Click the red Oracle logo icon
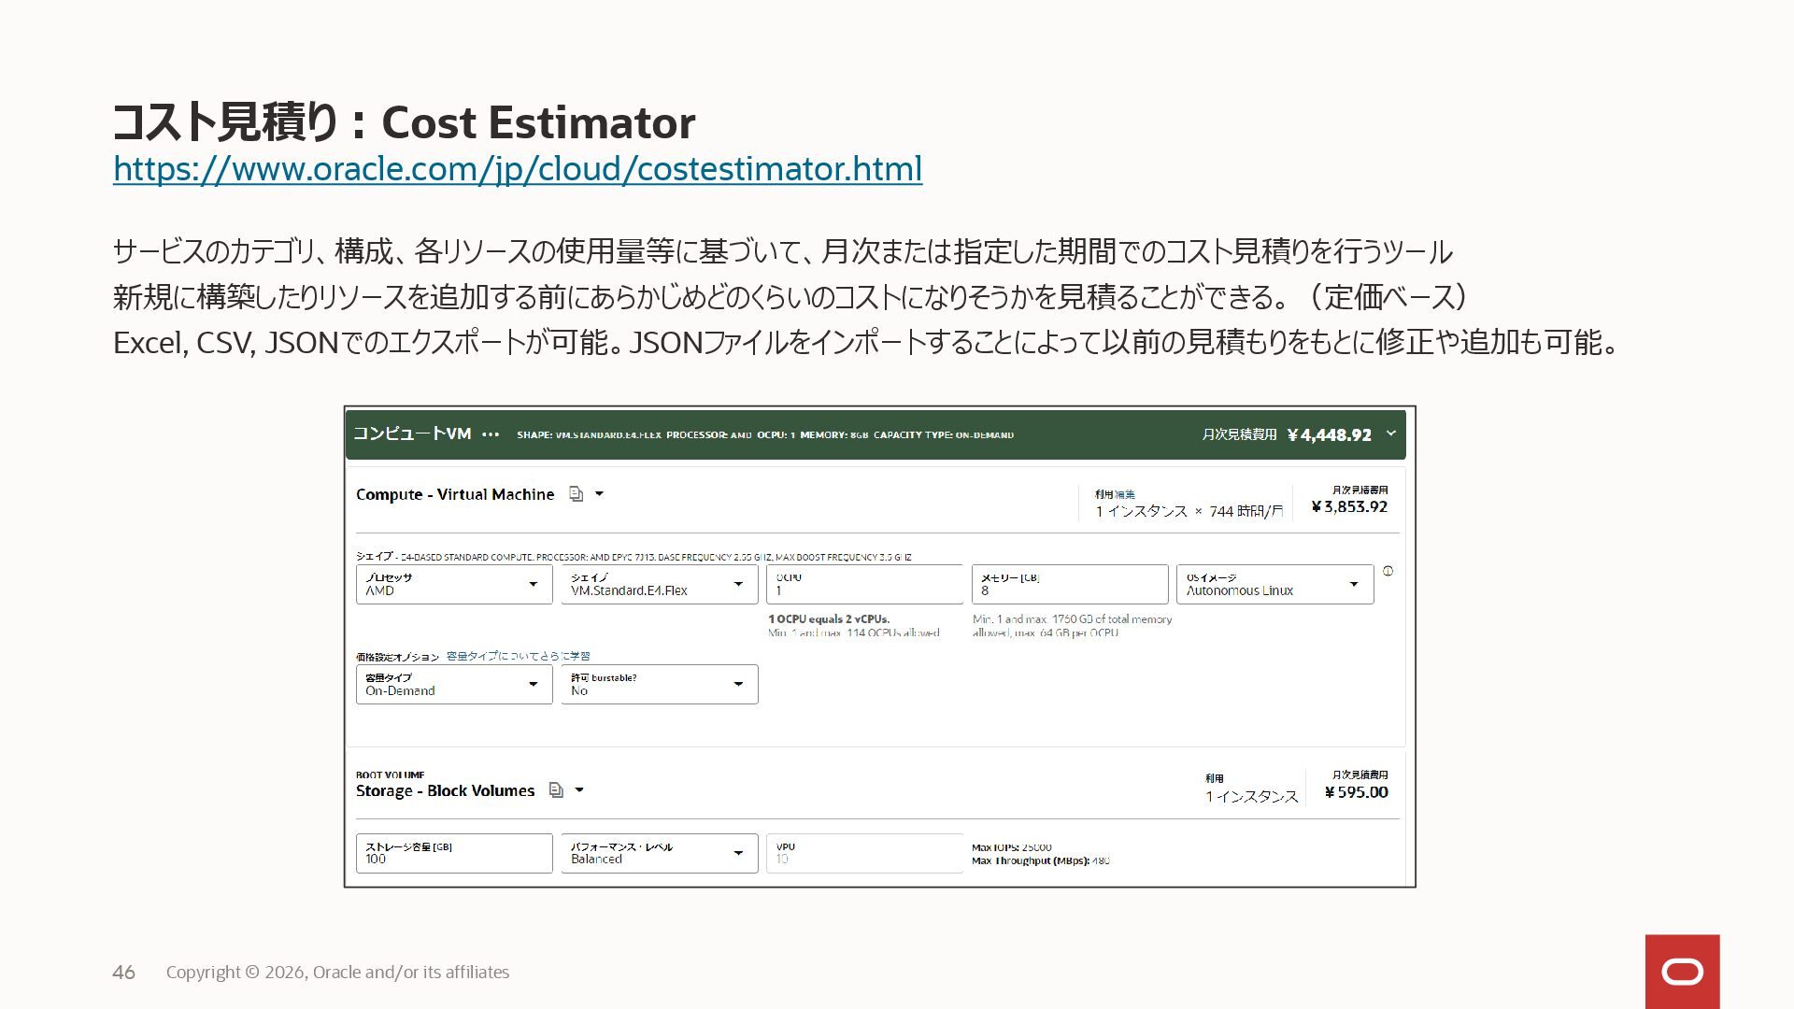Image resolution: width=1794 pixels, height=1009 pixels. click(x=1682, y=972)
